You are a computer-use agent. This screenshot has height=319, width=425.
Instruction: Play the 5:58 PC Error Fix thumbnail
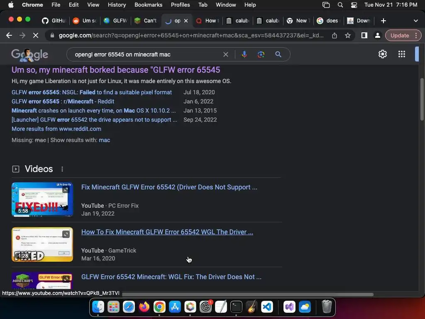[x=42, y=199]
